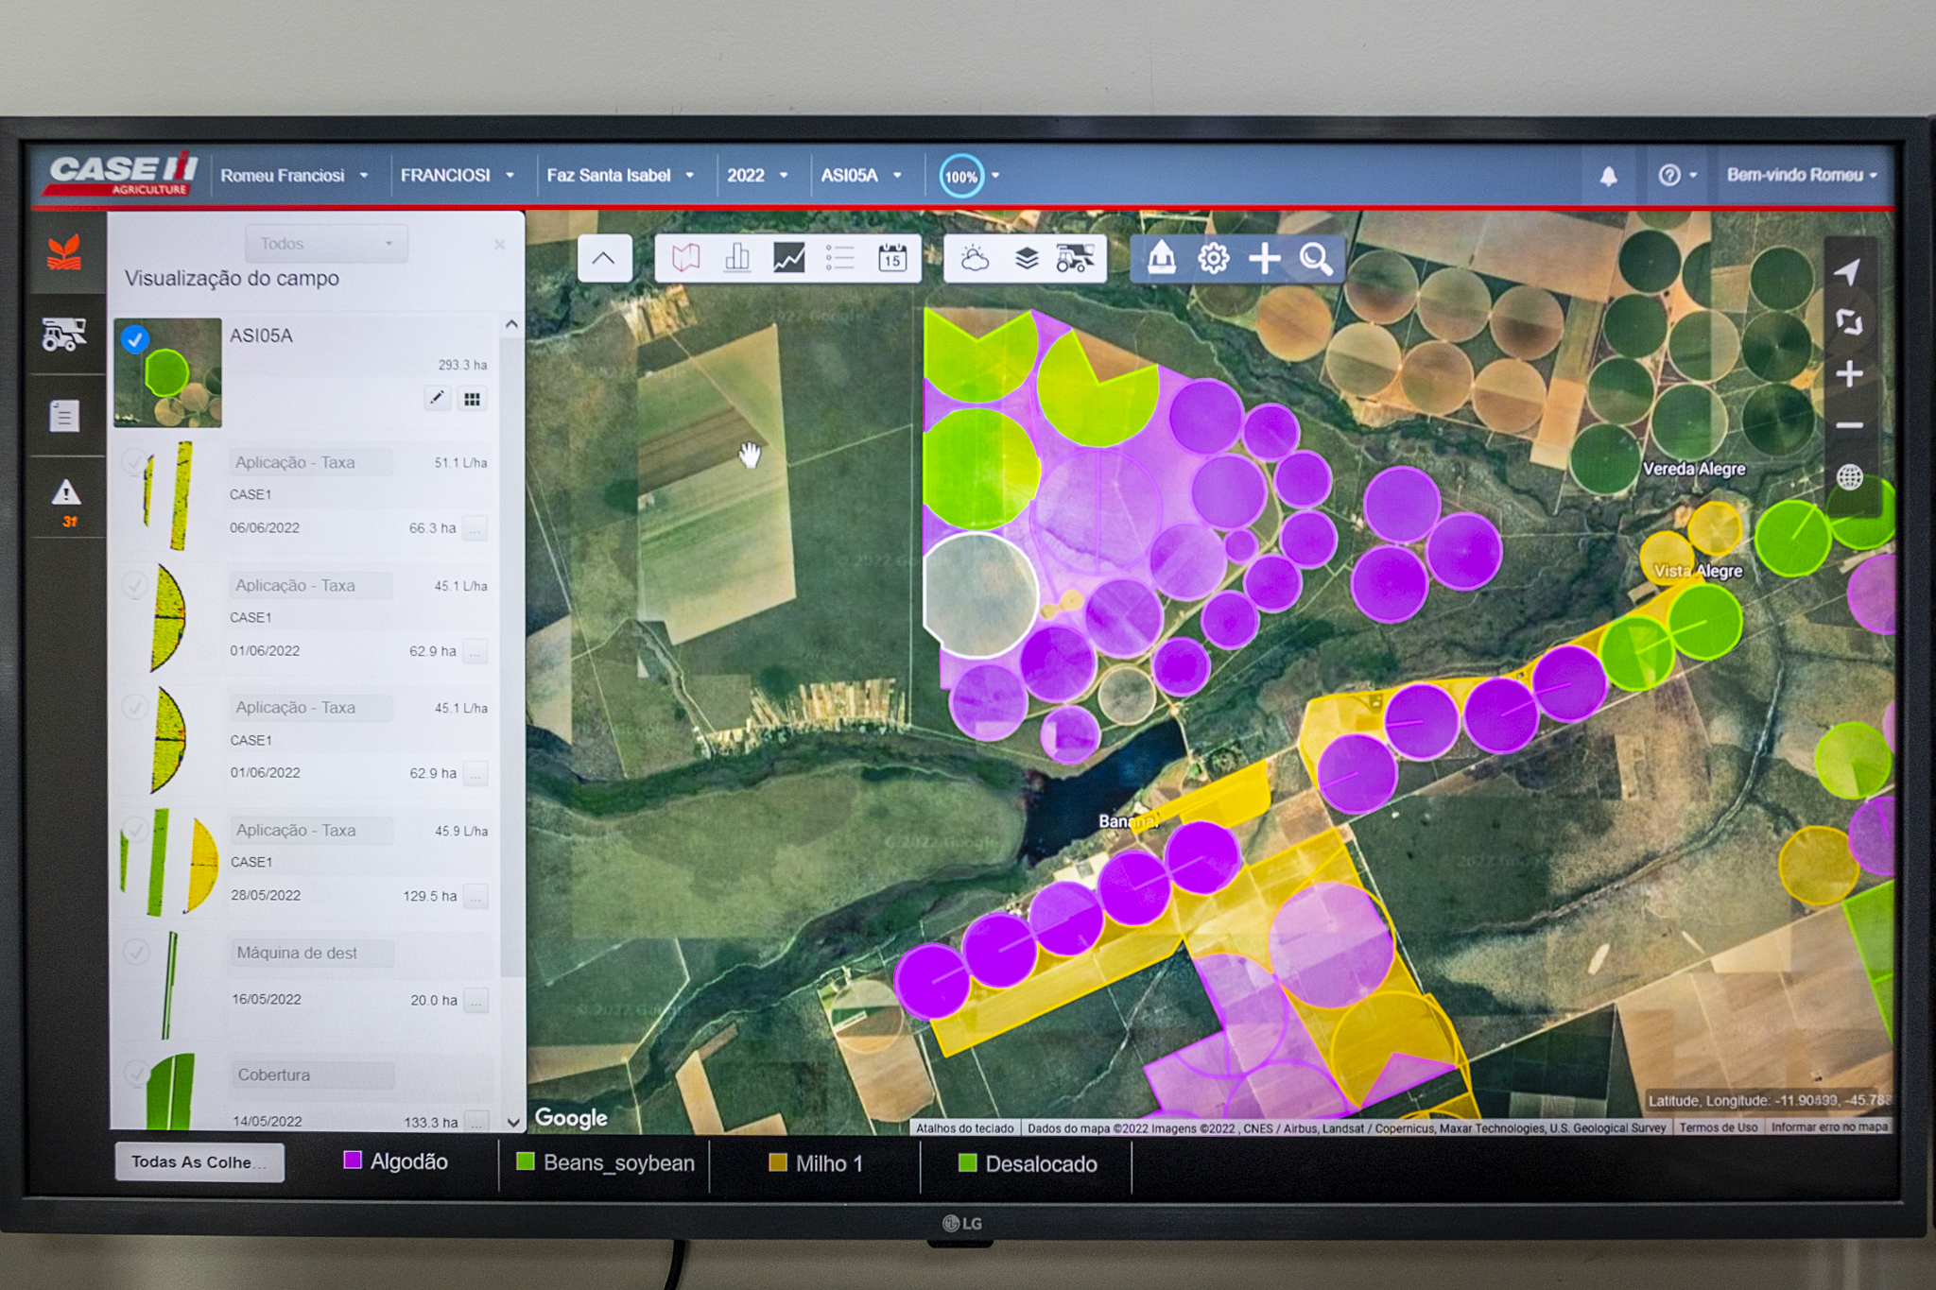Image resolution: width=1936 pixels, height=1290 pixels.
Task: Open the notifications bell icon
Action: coord(1608,176)
